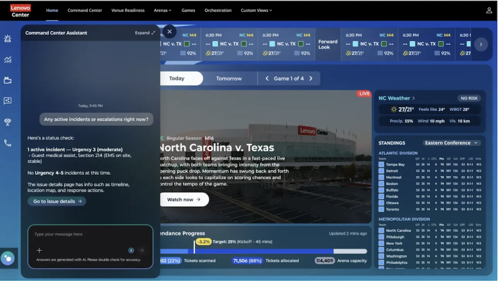Click the Detroit team logo
The height and width of the screenshot is (282, 498).
(x=381, y=171)
